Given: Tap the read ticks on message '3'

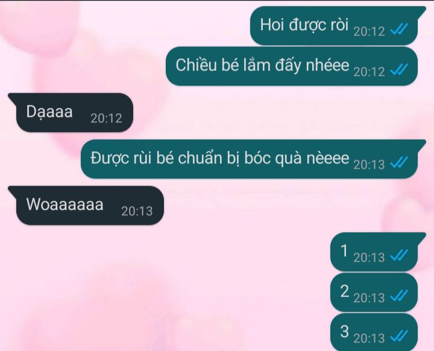Looking at the screenshot, I should [x=399, y=337].
